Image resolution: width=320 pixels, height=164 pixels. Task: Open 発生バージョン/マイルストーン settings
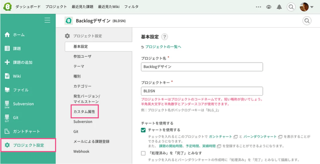87,99
